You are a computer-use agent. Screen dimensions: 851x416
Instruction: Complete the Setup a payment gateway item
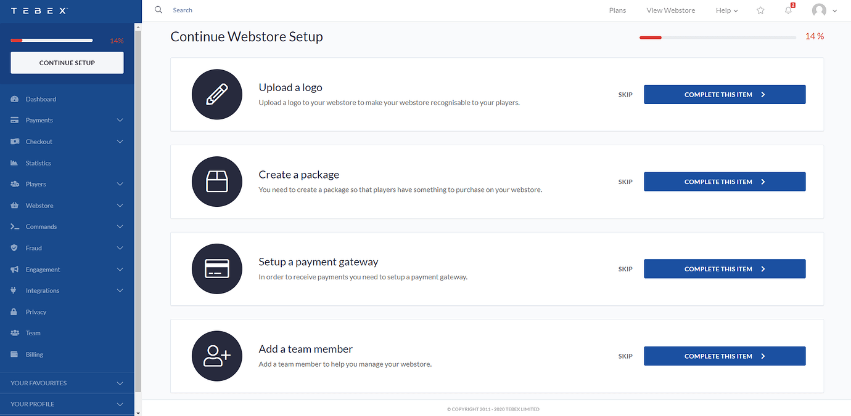725,269
